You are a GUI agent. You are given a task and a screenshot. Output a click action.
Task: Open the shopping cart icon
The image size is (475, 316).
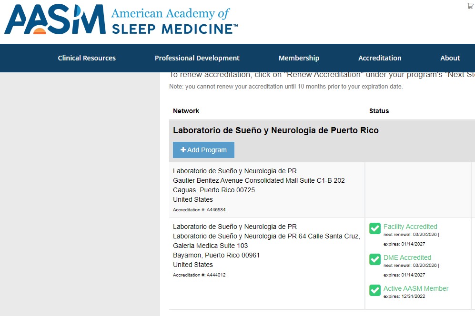(x=470, y=6)
